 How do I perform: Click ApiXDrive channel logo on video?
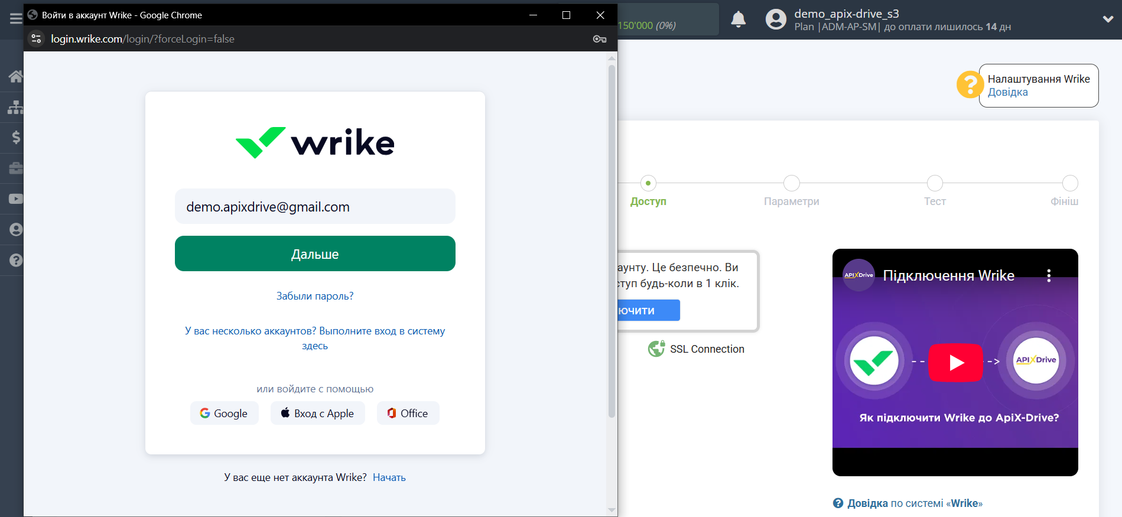point(858,275)
